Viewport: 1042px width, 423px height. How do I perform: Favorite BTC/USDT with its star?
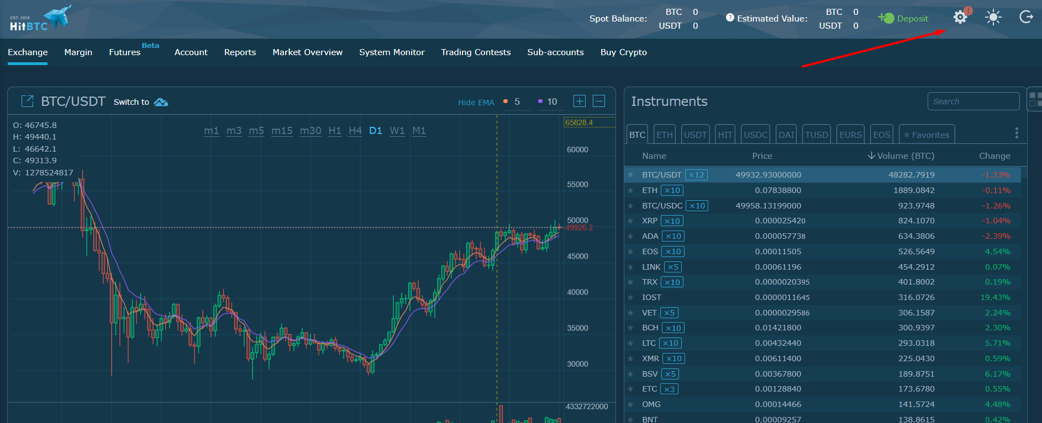point(630,174)
